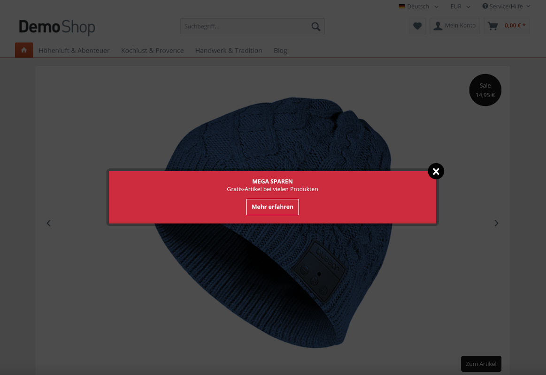Close the MEGA SPAREN popup
Image resolution: width=546 pixels, height=375 pixels.
click(x=436, y=172)
